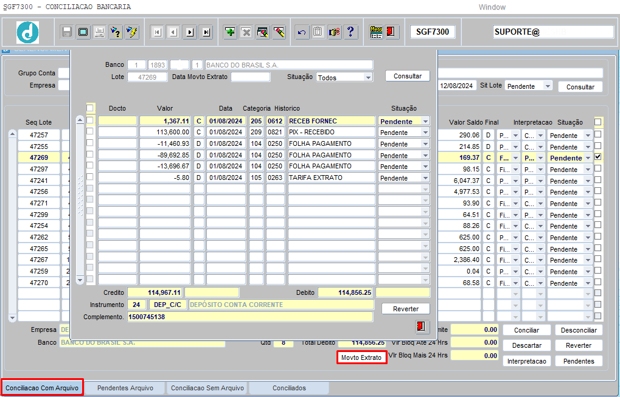Click the Save diskette toolbar icon
620x397 pixels.
(x=67, y=32)
